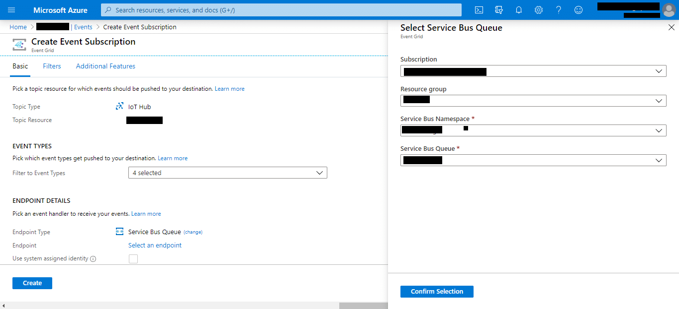The width and height of the screenshot is (679, 309).
Task: Expand the Resource group dropdown
Action: coord(533,101)
